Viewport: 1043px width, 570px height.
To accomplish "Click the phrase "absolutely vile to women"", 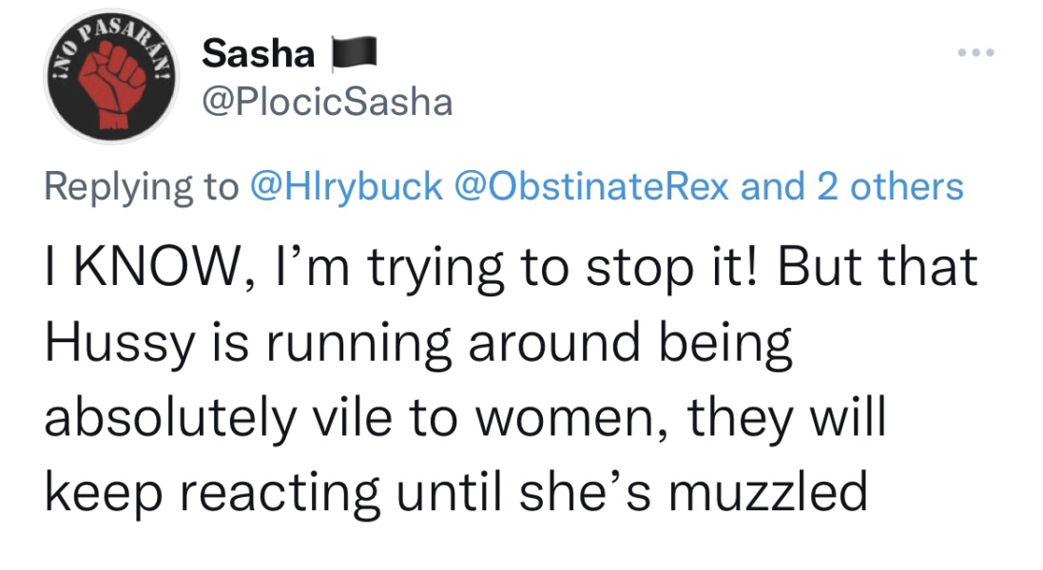I will (x=362, y=416).
